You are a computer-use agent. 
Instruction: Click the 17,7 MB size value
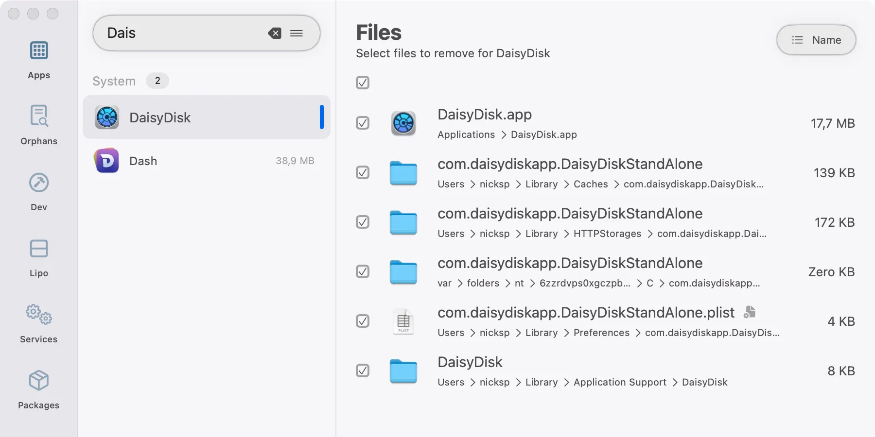(833, 123)
